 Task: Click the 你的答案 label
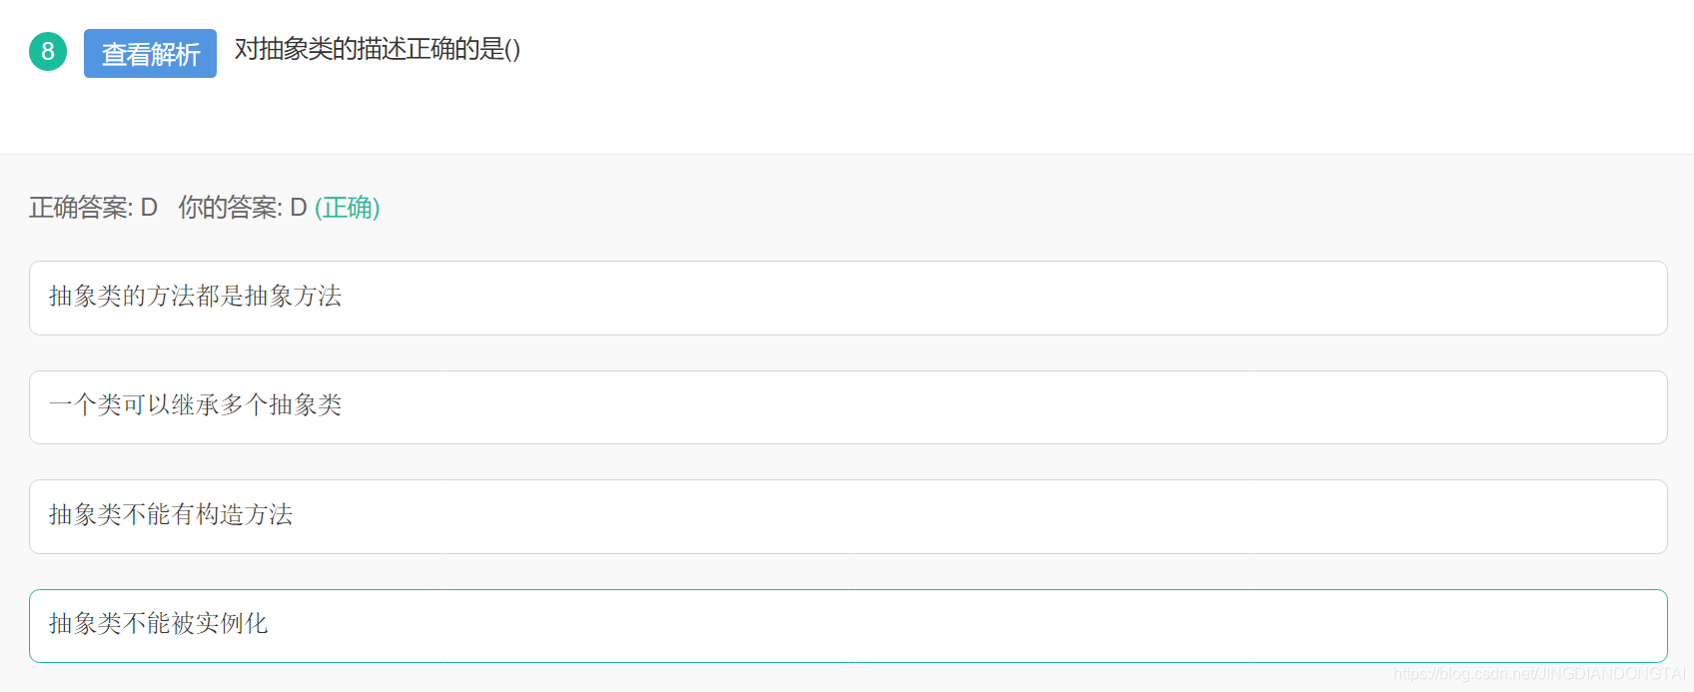click(x=230, y=208)
